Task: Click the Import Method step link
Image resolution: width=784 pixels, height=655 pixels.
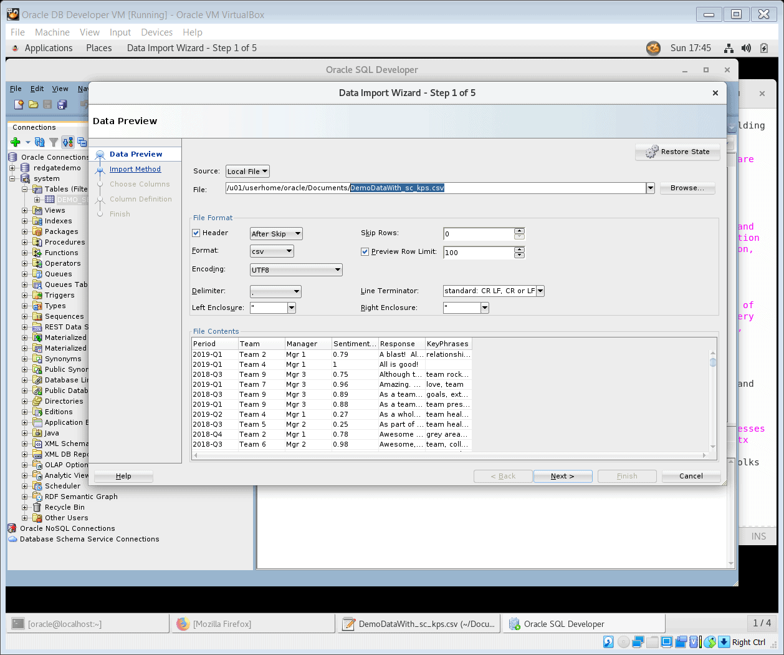Action: tap(135, 169)
